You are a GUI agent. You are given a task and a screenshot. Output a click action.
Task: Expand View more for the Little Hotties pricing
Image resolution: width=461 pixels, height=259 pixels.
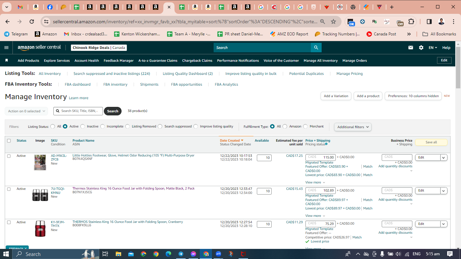tap(315, 182)
